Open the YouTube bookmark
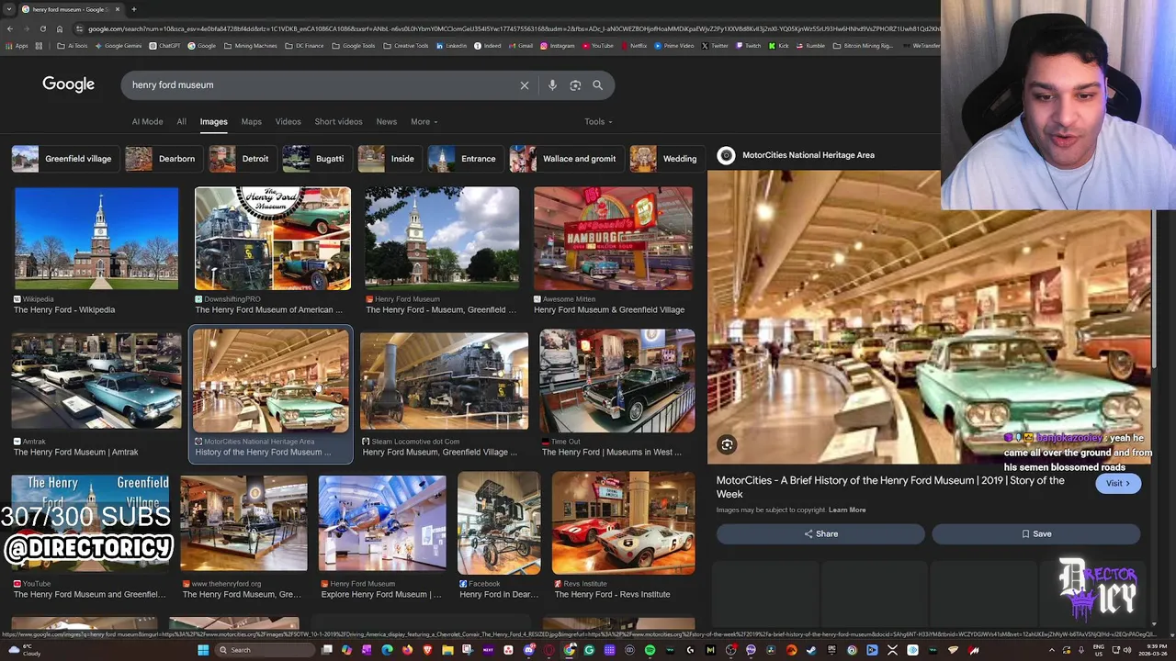The width and height of the screenshot is (1176, 661). point(597,46)
